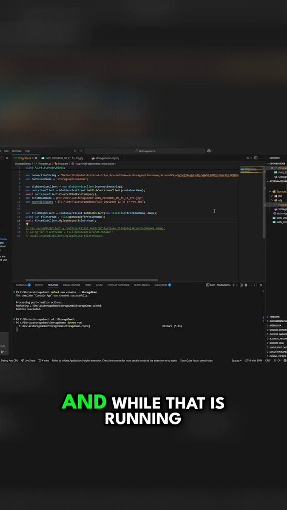Click the connectionString code line
287x510 pixels.
coord(132,175)
